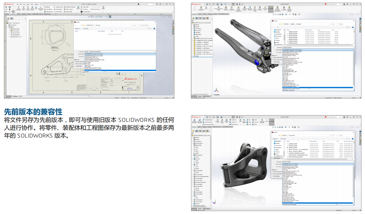Select Annotations in drawing feature tree

13,25
